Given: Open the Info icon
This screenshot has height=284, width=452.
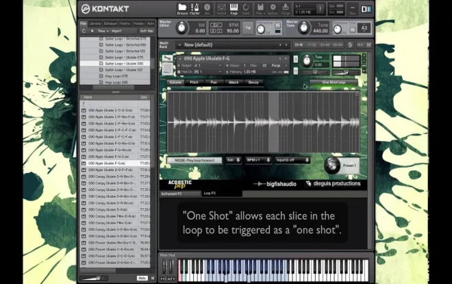Looking at the screenshot, I should point(207,9).
